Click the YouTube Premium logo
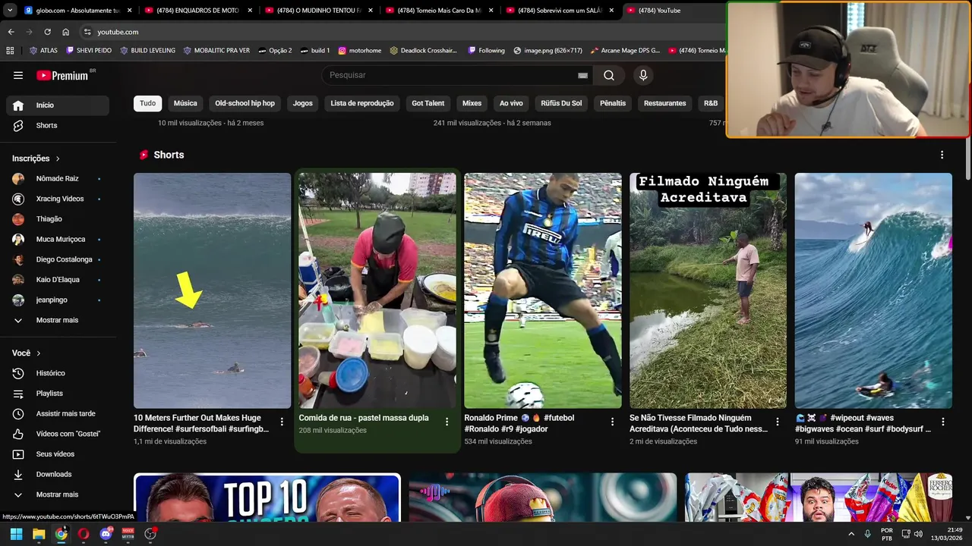The width and height of the screenshot is (972, 546). [64, 75]
